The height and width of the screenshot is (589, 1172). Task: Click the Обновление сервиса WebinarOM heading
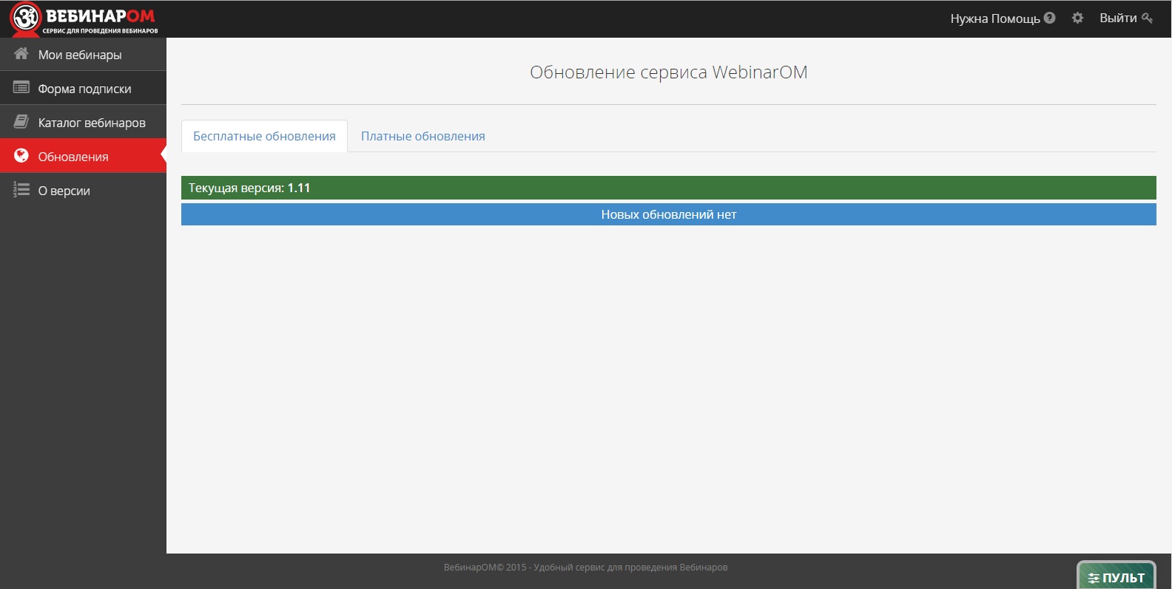click(x=669, y=72)
